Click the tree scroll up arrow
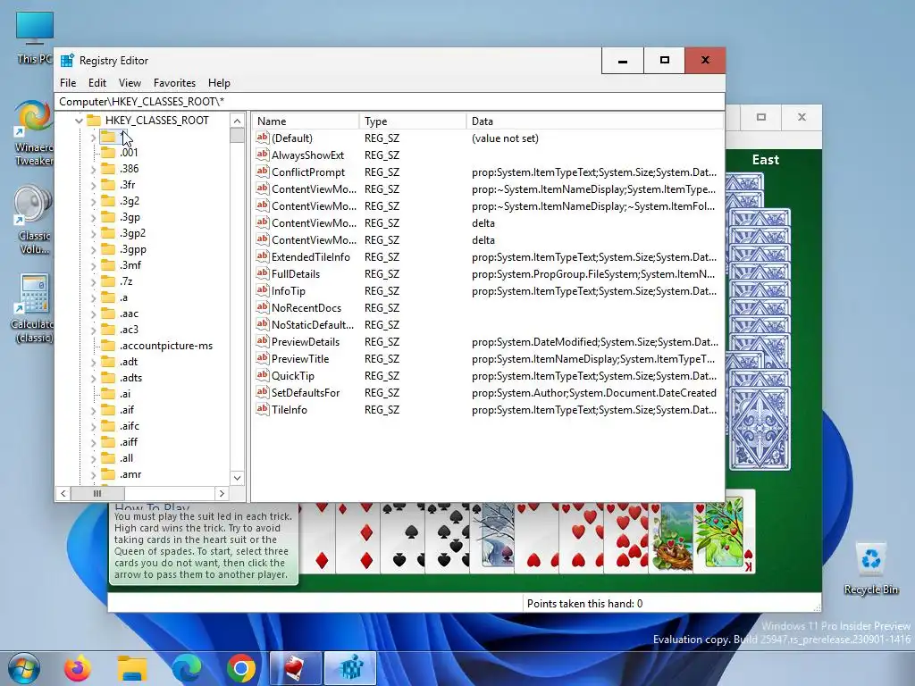 click(237, 121)
